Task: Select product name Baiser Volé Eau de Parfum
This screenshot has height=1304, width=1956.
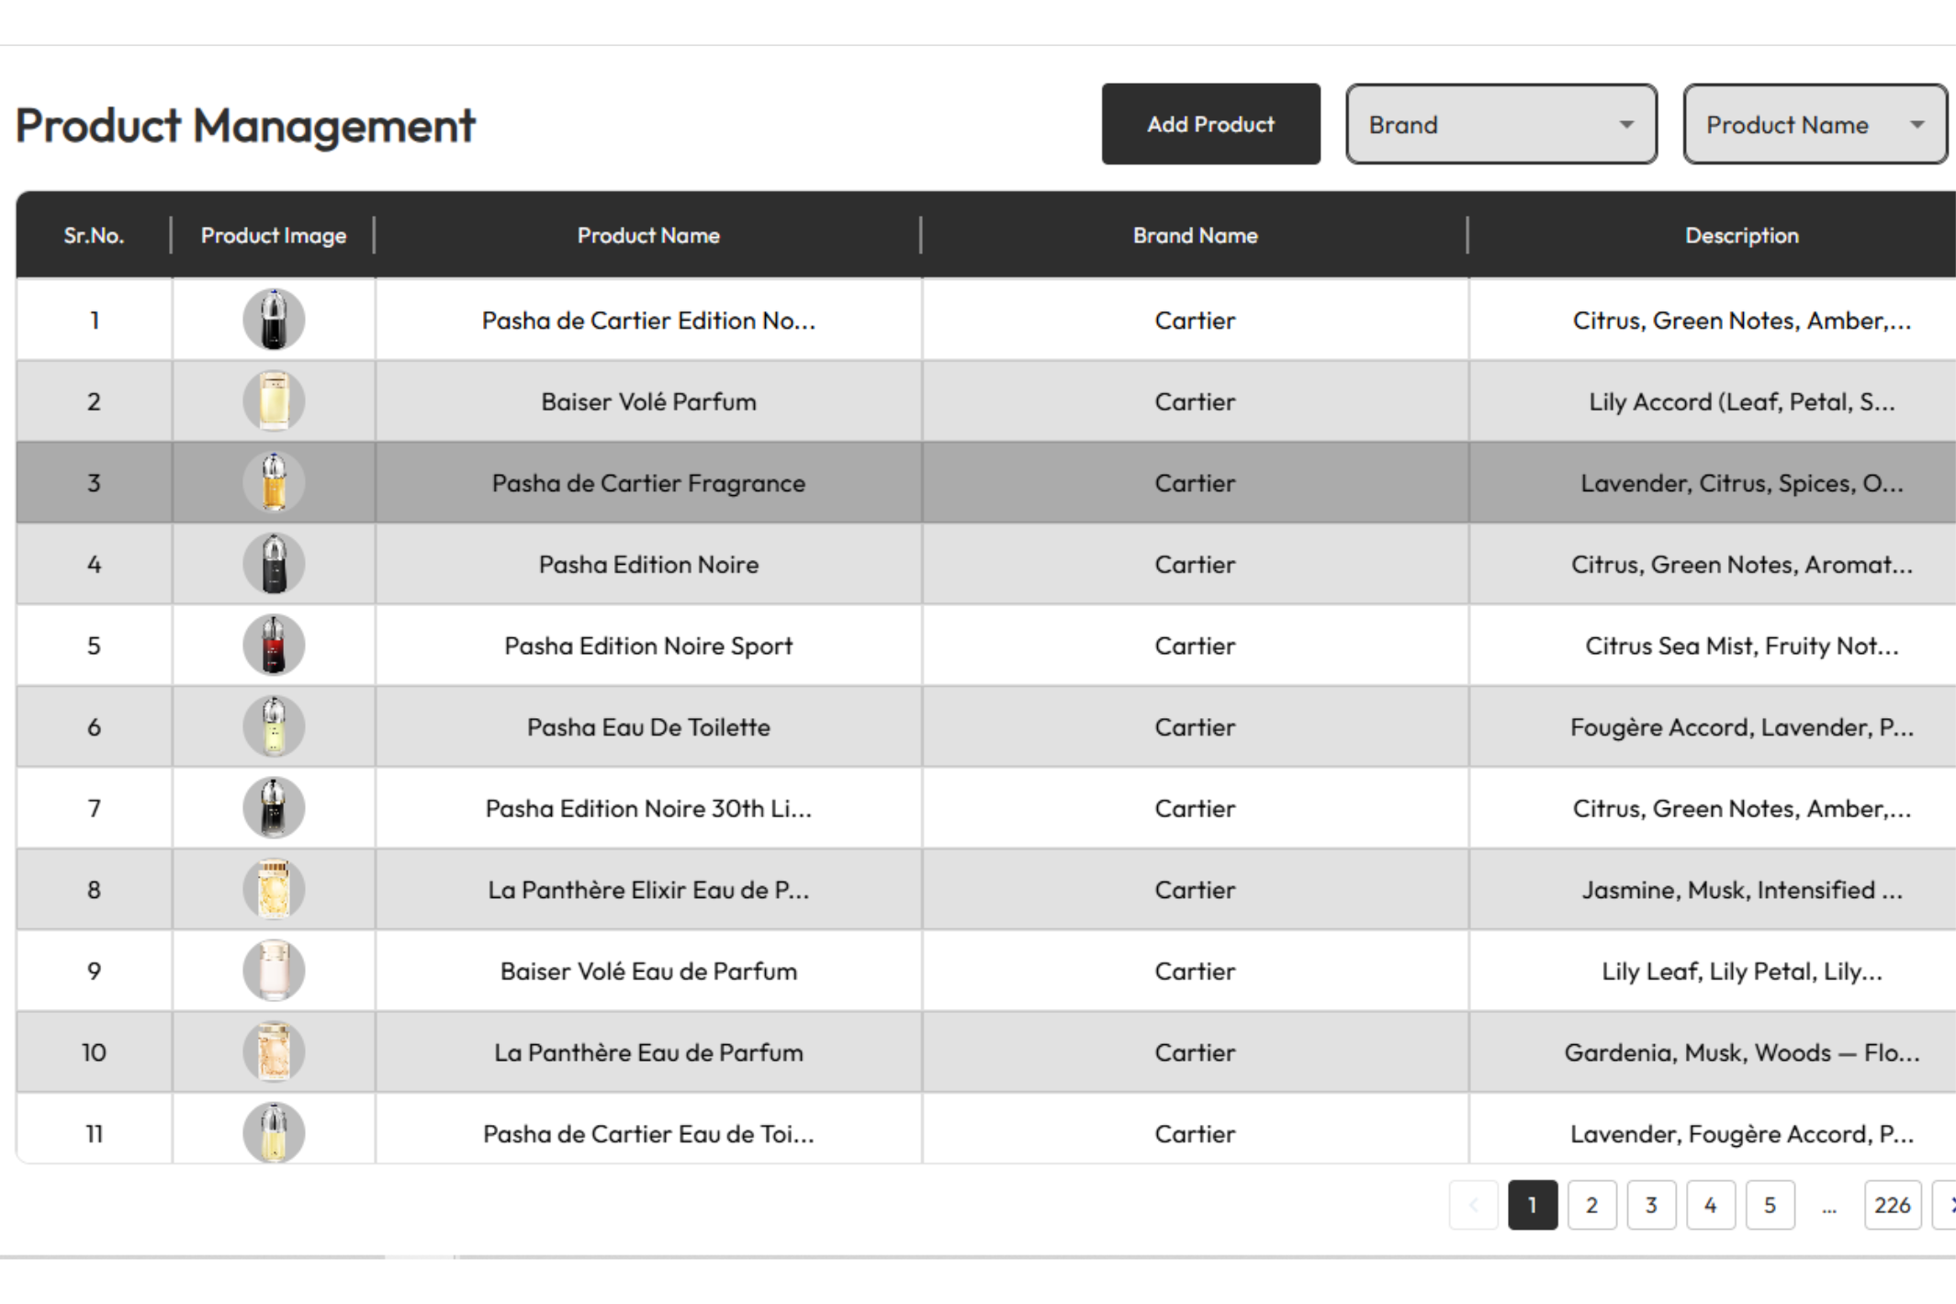Action: 648,971
